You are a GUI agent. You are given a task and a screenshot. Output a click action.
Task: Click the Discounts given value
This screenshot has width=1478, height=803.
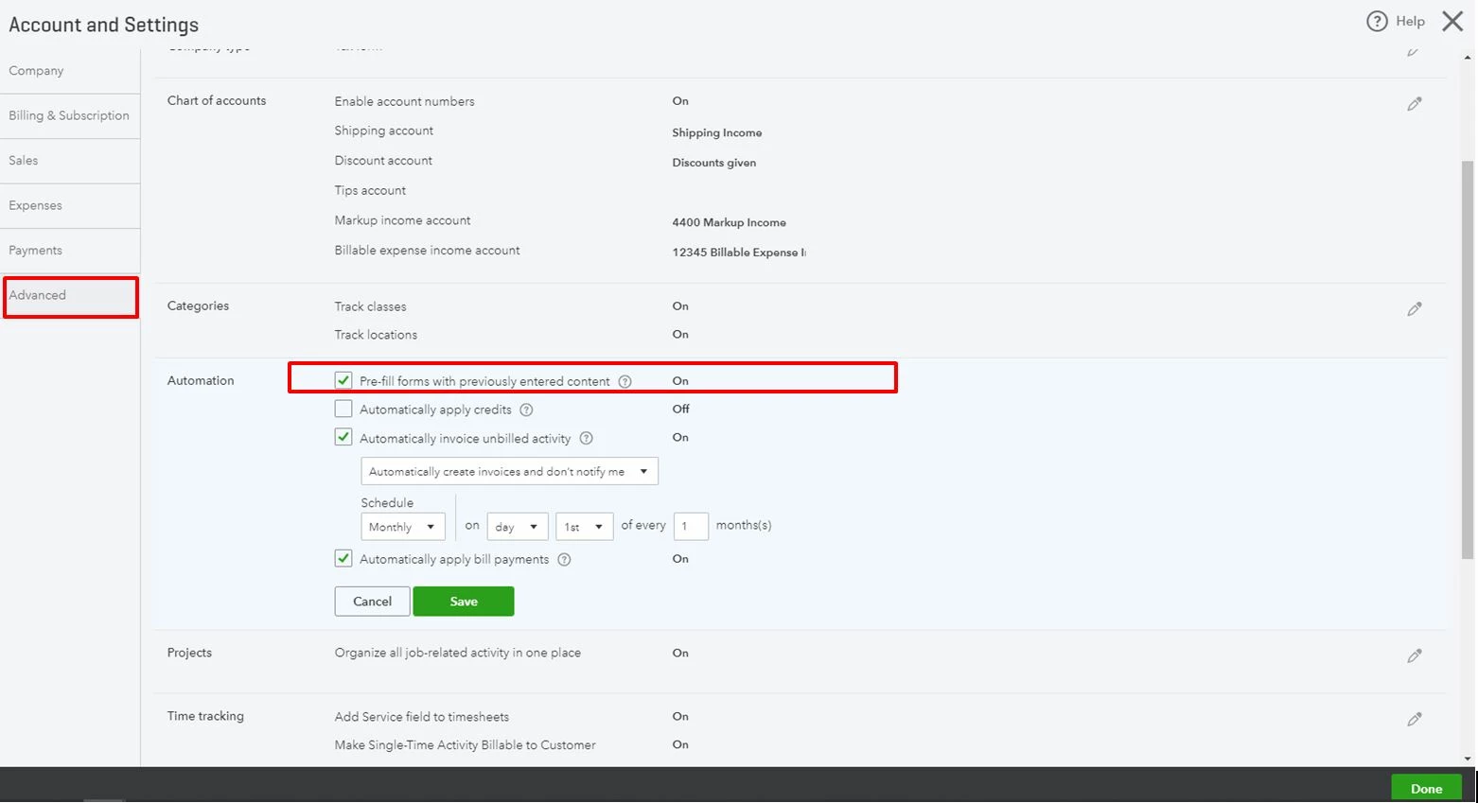pos(713,163)
